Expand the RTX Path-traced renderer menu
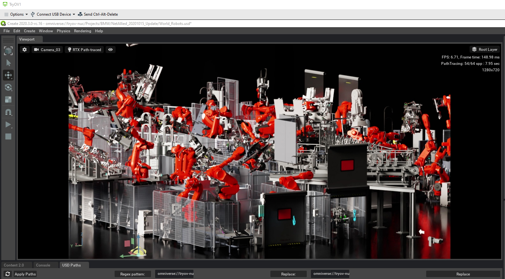Viewport: 505px width, 279px height. coord(84,50)
